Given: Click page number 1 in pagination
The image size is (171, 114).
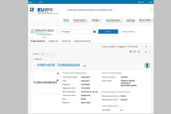Looking at the screenshot, I should [146, 47].
